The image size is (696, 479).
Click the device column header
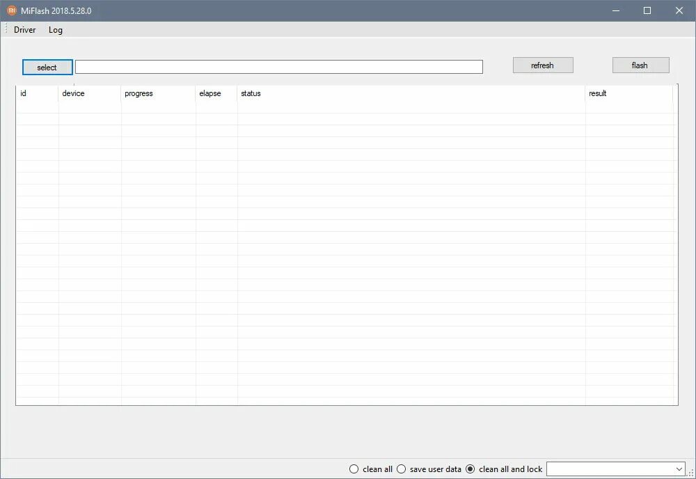coord(89,93)
